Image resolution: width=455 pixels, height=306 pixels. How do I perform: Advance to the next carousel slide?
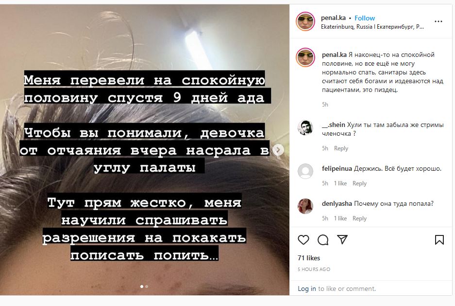278,150
